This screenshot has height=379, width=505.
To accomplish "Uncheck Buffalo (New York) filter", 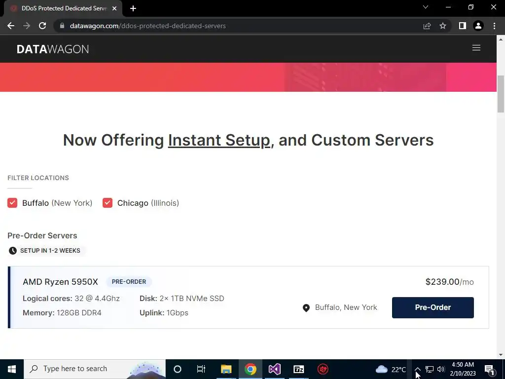I will pyautogui.click(x=12, y=203).
